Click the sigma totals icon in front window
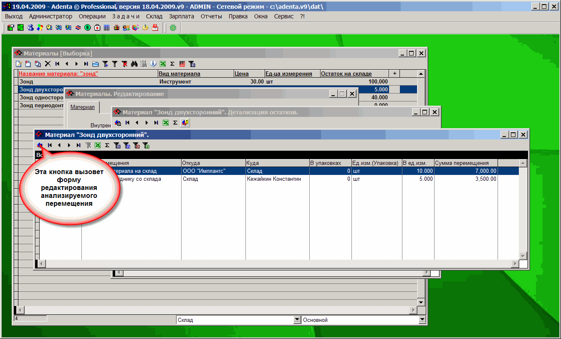 107,145
